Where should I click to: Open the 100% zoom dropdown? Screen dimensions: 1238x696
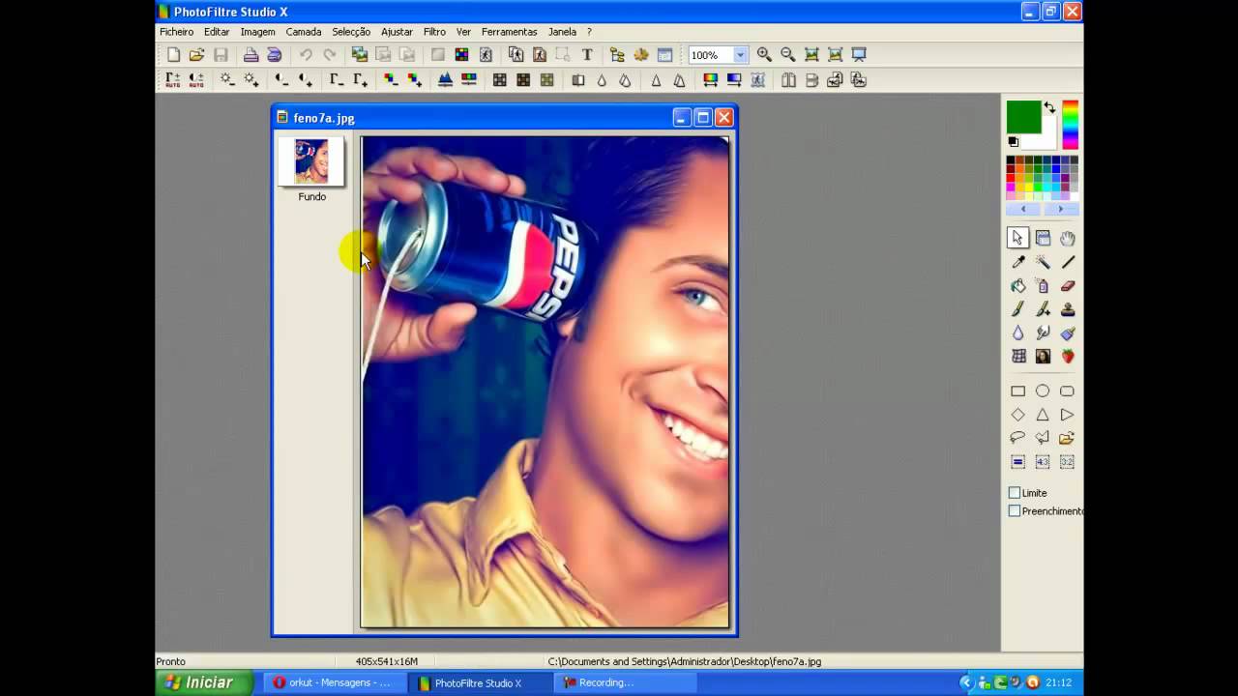coord(740,55)
